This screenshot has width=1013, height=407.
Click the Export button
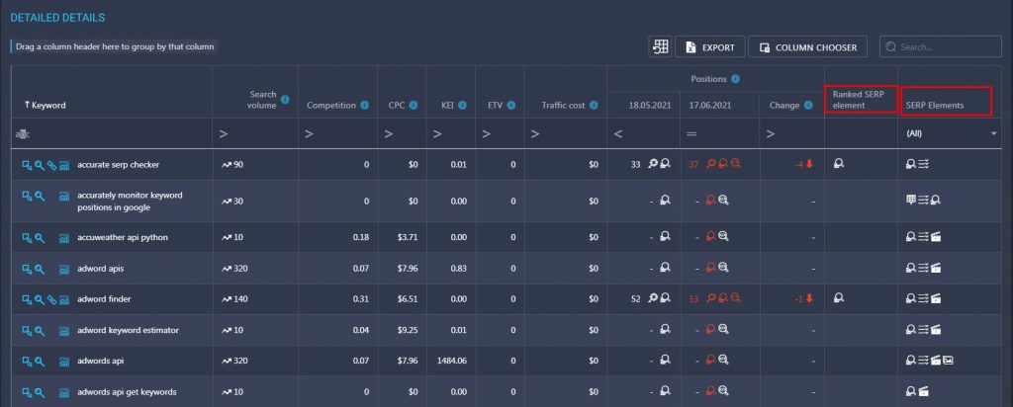click(x=710, y=47)
